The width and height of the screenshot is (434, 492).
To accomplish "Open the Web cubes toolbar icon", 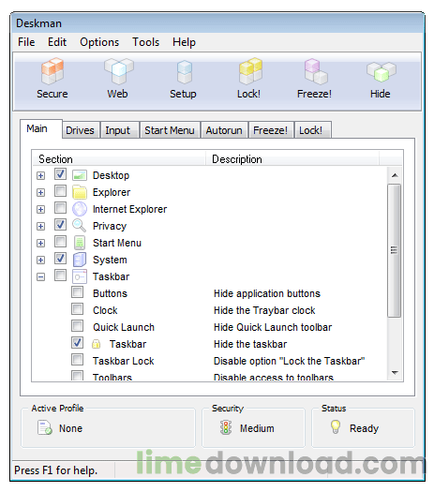I will (119, 71).
